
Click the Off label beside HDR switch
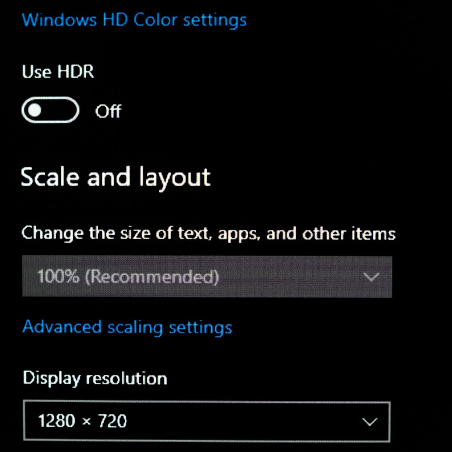[108, 111]
